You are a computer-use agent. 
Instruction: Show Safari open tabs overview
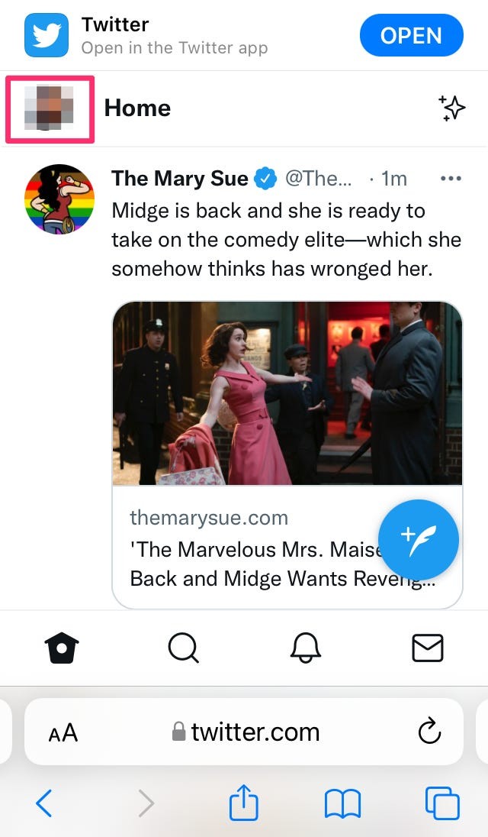(441, 804)
